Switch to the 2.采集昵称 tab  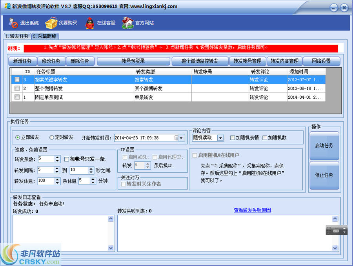pos(45,36)
